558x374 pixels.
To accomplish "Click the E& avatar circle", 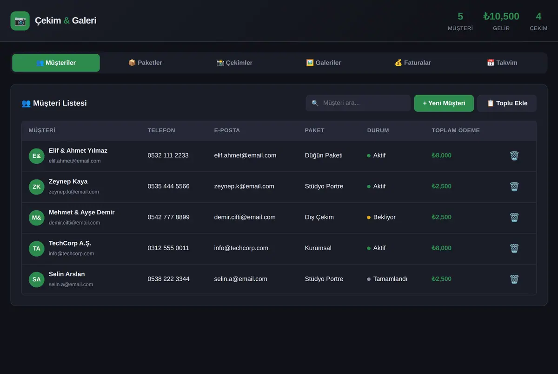I will coord(37,156).
